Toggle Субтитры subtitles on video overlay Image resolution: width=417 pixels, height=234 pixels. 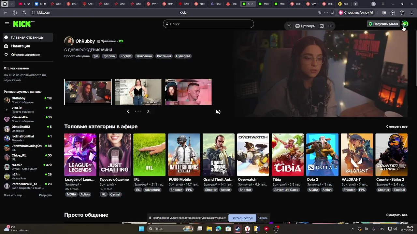(305, 26)
